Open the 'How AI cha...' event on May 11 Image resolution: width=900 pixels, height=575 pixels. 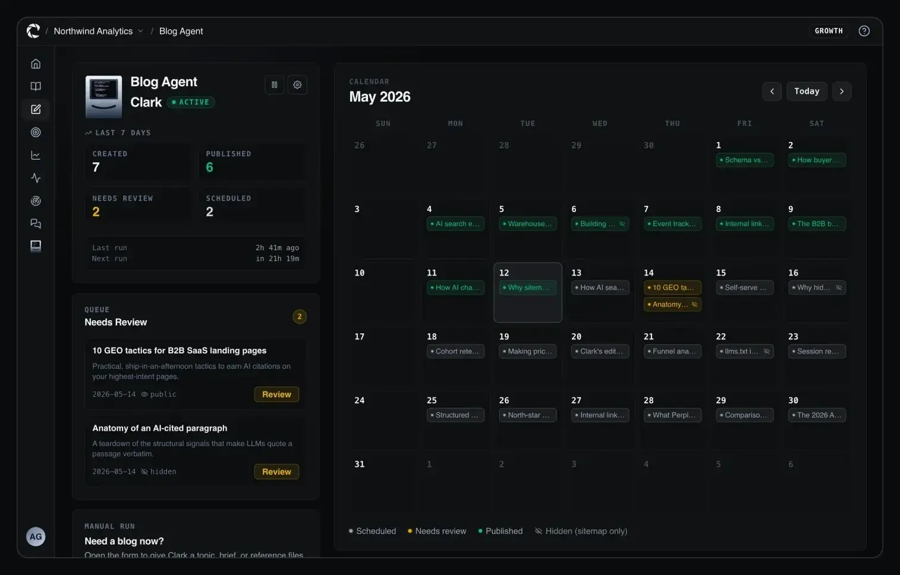(455, 287)
